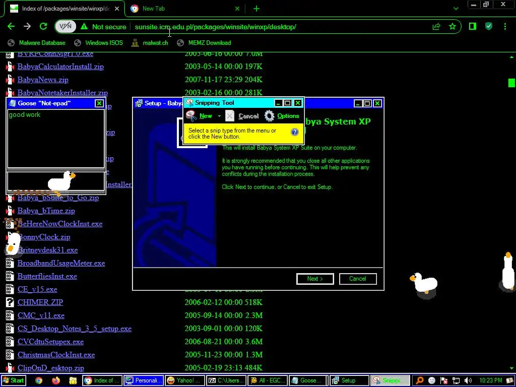
Task: Open file explorer quick launch icon
Action: pyautogui.click(x=73, y=381)
